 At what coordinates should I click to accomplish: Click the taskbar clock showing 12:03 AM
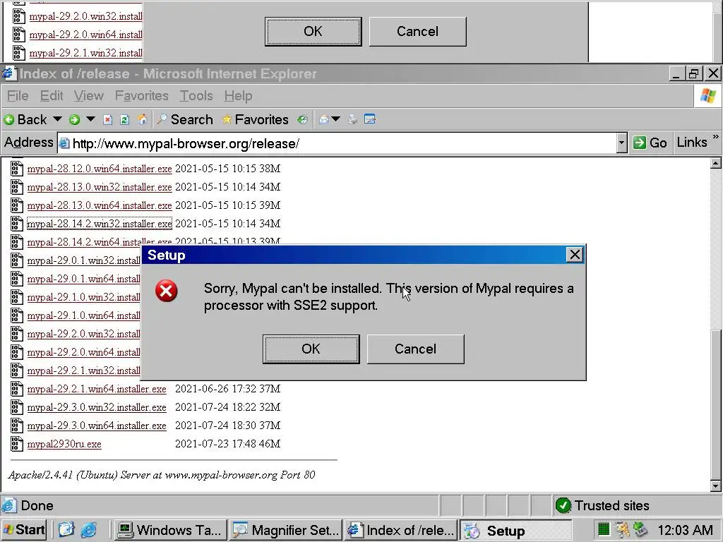685,530
